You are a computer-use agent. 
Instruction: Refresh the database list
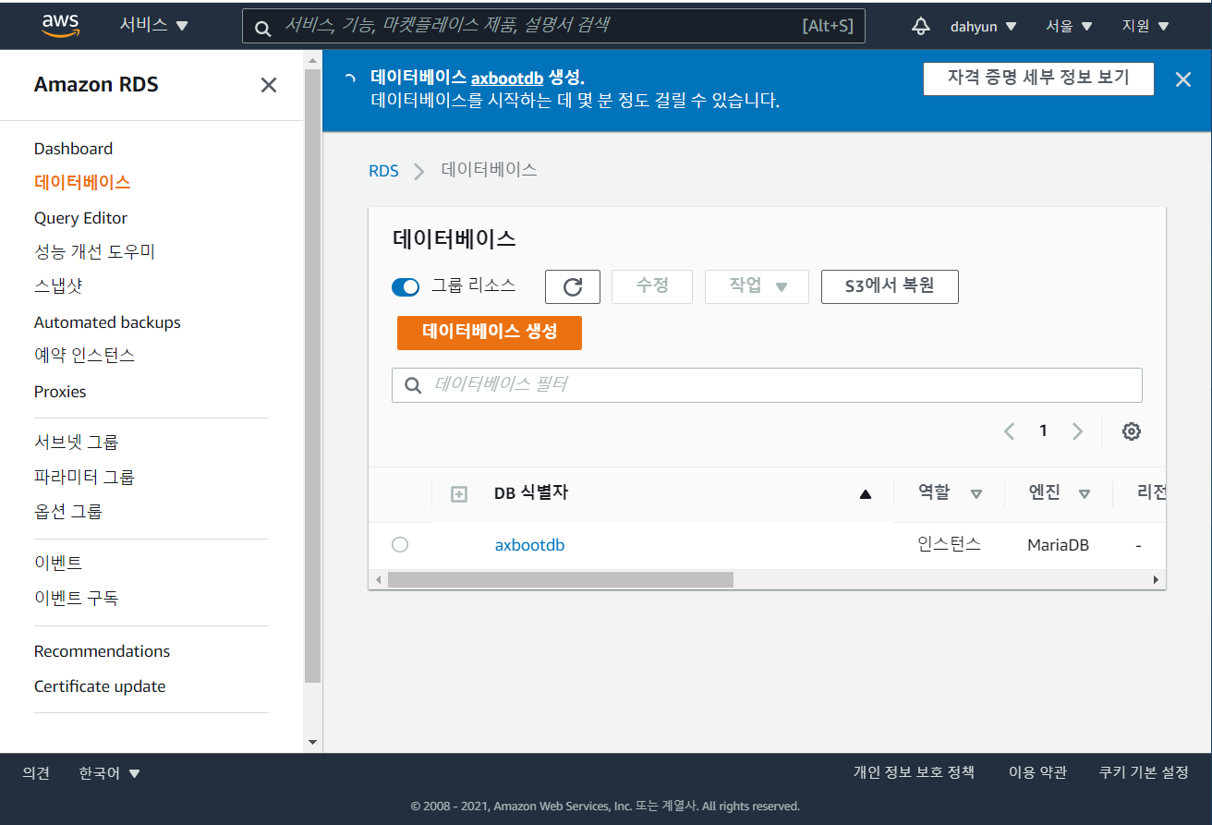click(573, 286)
